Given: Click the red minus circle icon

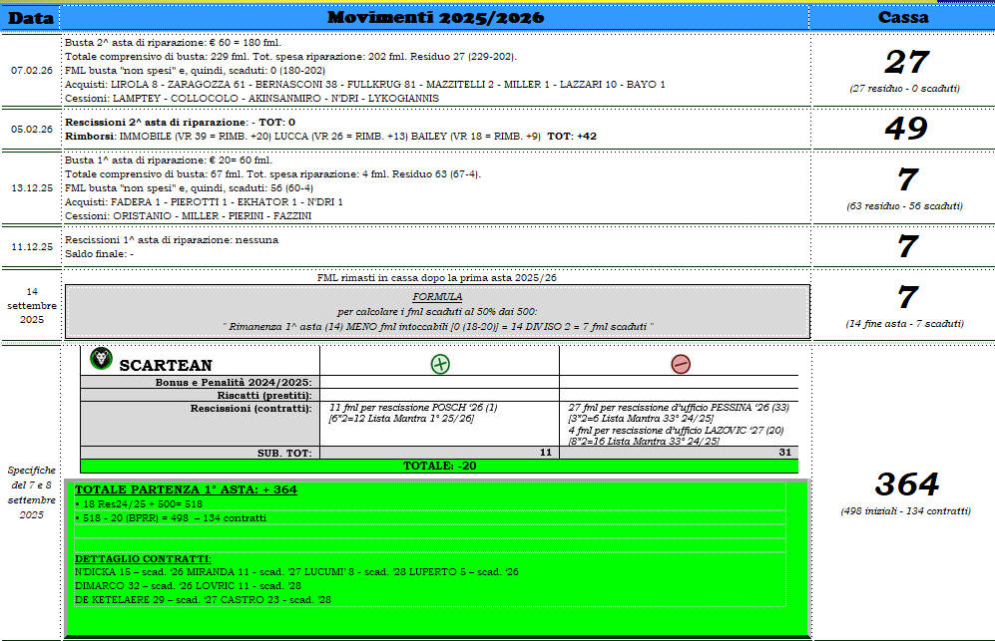Looking at the screenshot, I should [680, 364].
